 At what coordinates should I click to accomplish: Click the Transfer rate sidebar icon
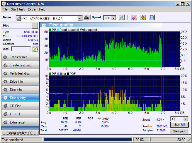(5, 57)
